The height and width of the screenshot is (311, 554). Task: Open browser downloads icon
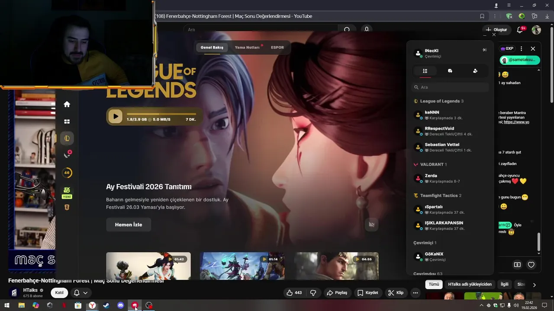click(547, 16)
